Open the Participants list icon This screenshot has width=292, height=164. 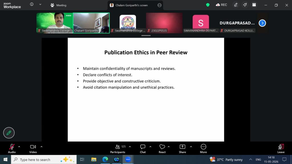pyautogui.click(x=117, y=147)
